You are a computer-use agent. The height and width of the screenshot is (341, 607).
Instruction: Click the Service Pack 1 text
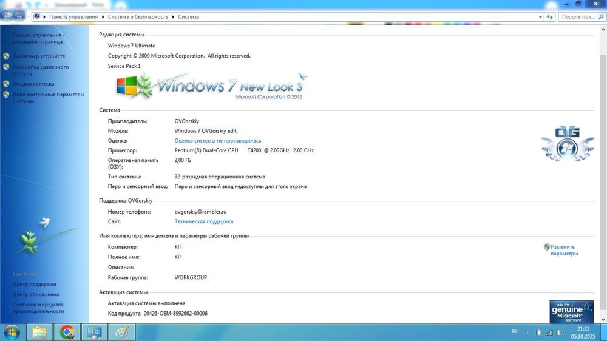point(124,66)
